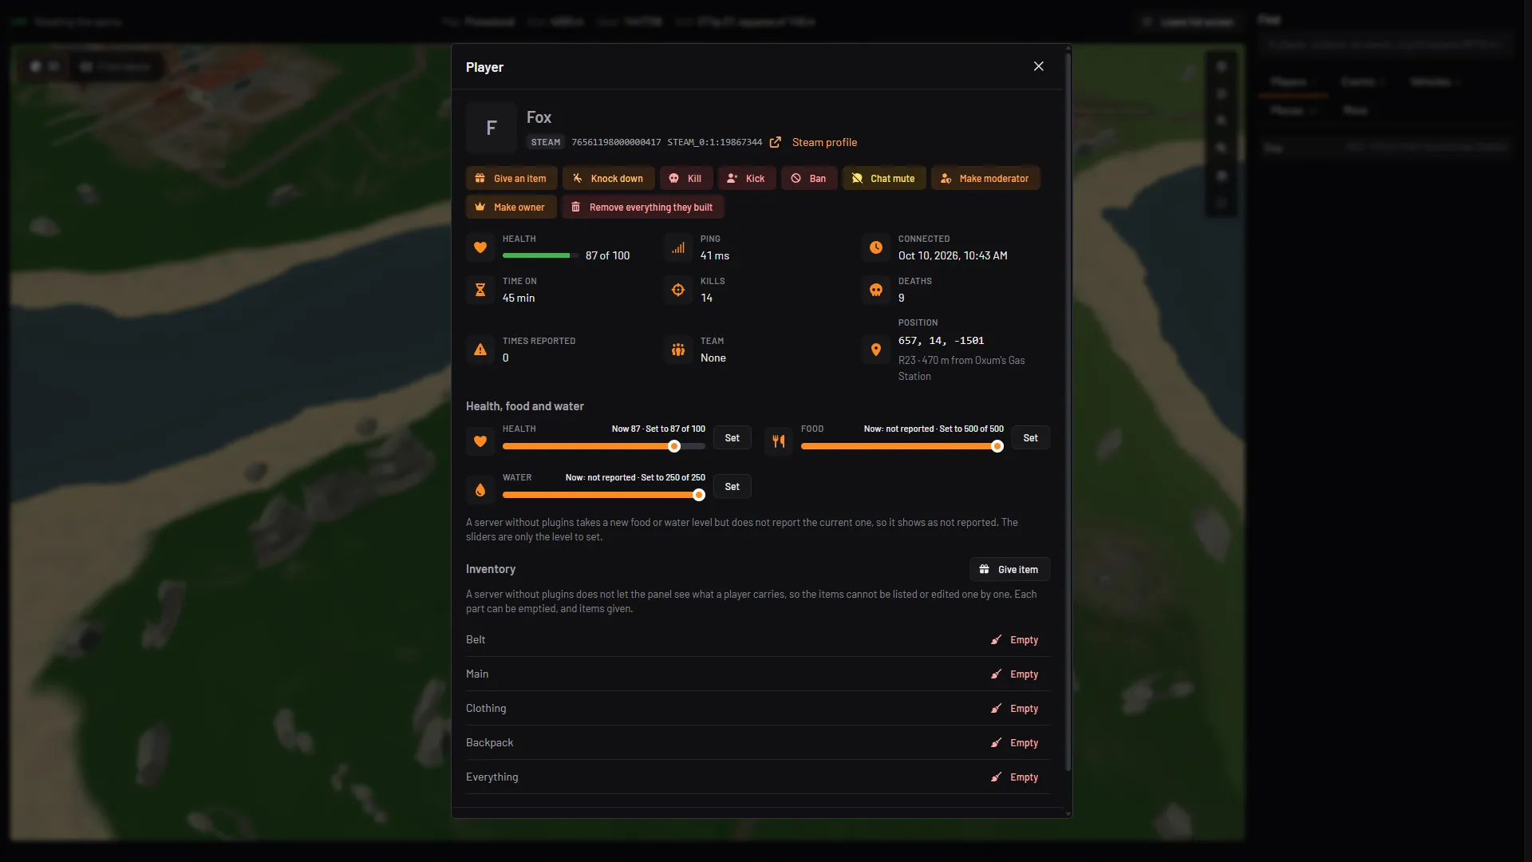Viewport: 1532px width, 862px height.
Task: Click the Water droplet icon
Action: click(x=480, y=490)
